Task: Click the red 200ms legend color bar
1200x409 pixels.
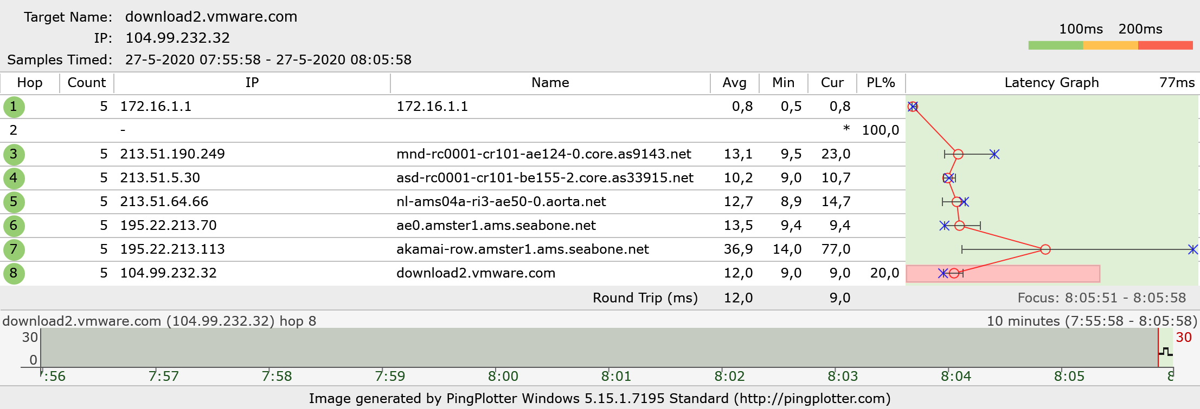Action: coord(1165,45)
